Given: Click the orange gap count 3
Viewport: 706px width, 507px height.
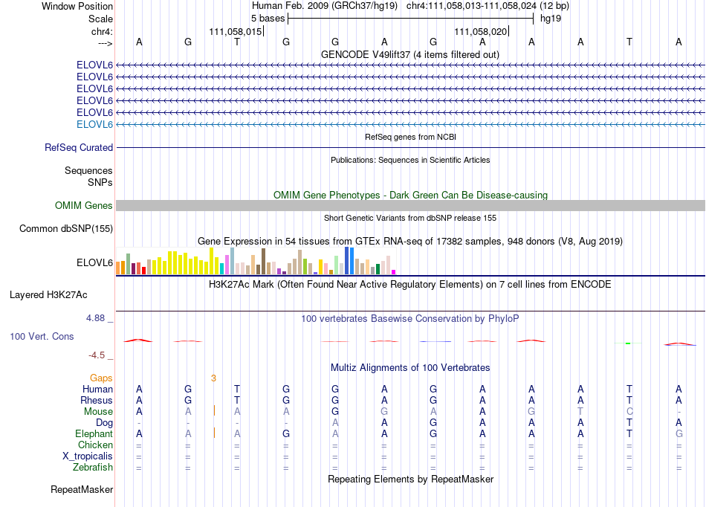Looking at the screenshot, I should pyautogui.click(x=213, y=378).
